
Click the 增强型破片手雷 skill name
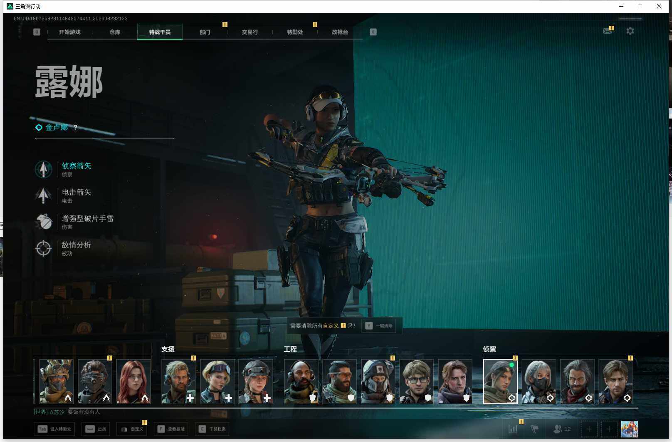coord(87,218)
